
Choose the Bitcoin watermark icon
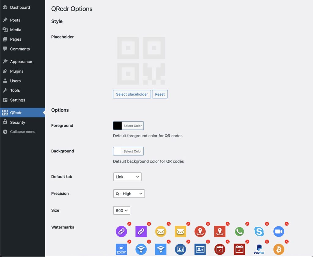(x=278, y=249)
